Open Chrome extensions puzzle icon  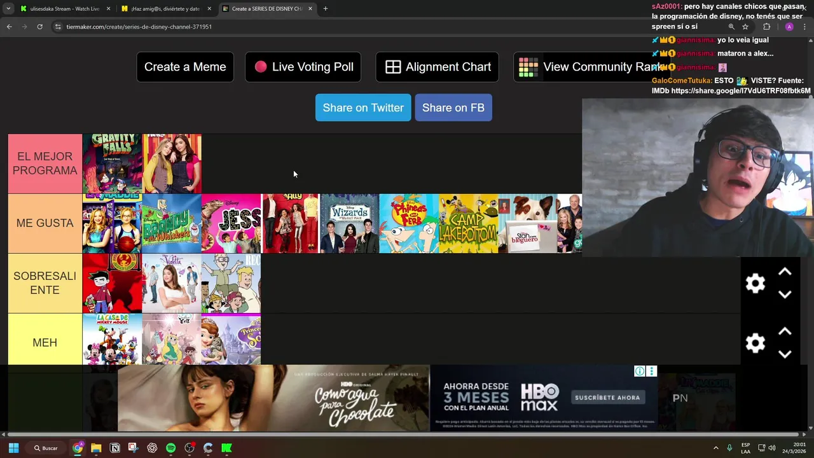[766, 27]
